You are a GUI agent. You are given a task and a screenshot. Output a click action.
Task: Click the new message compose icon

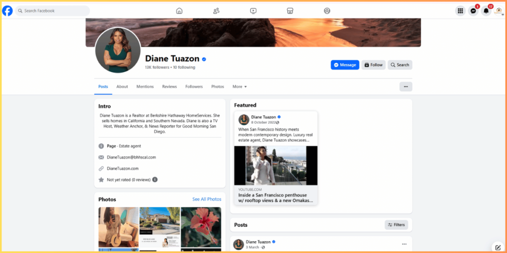[x=498, y=247]
